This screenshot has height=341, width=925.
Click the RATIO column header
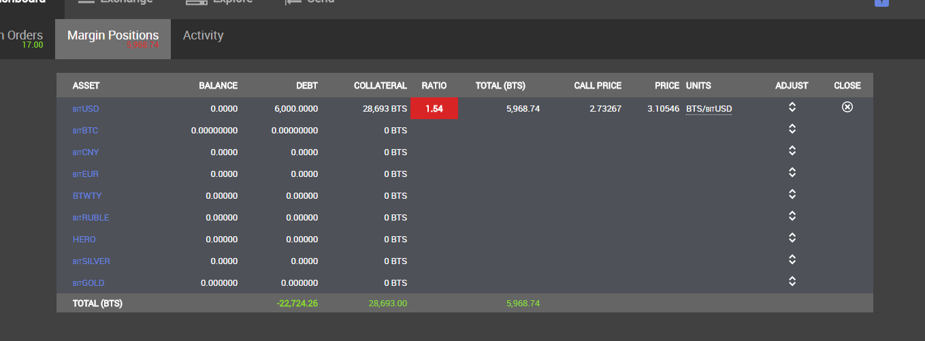coord(434,86)
